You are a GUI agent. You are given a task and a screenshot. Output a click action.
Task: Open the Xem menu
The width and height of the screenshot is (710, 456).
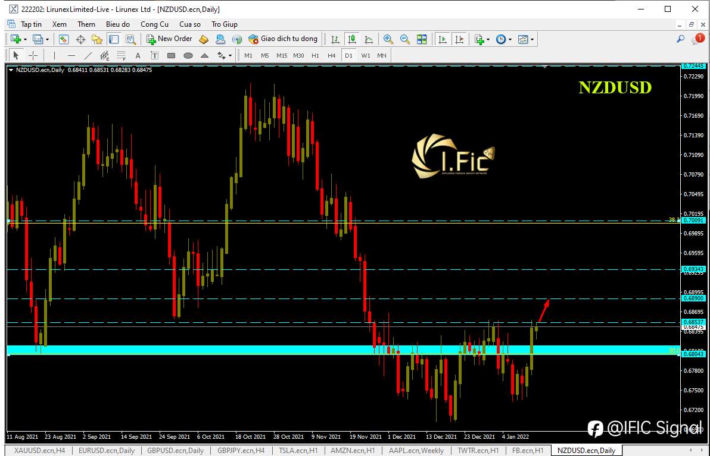click(x=60, y=24)
